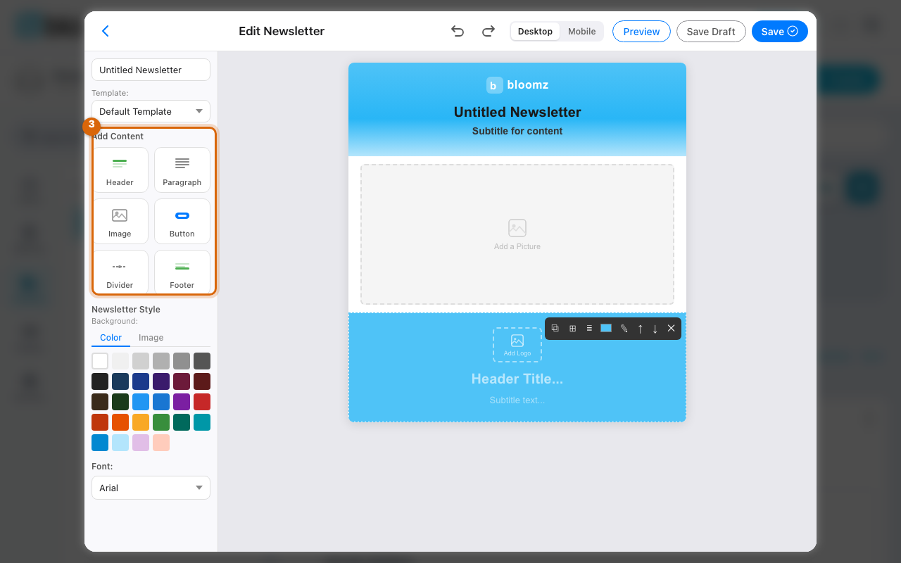Move the header block down

coord(655,329)
